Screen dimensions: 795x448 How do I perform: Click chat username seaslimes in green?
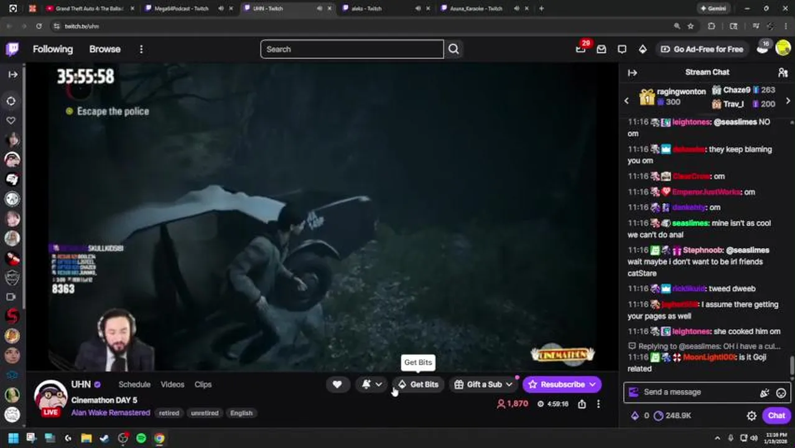coord(690,223)
